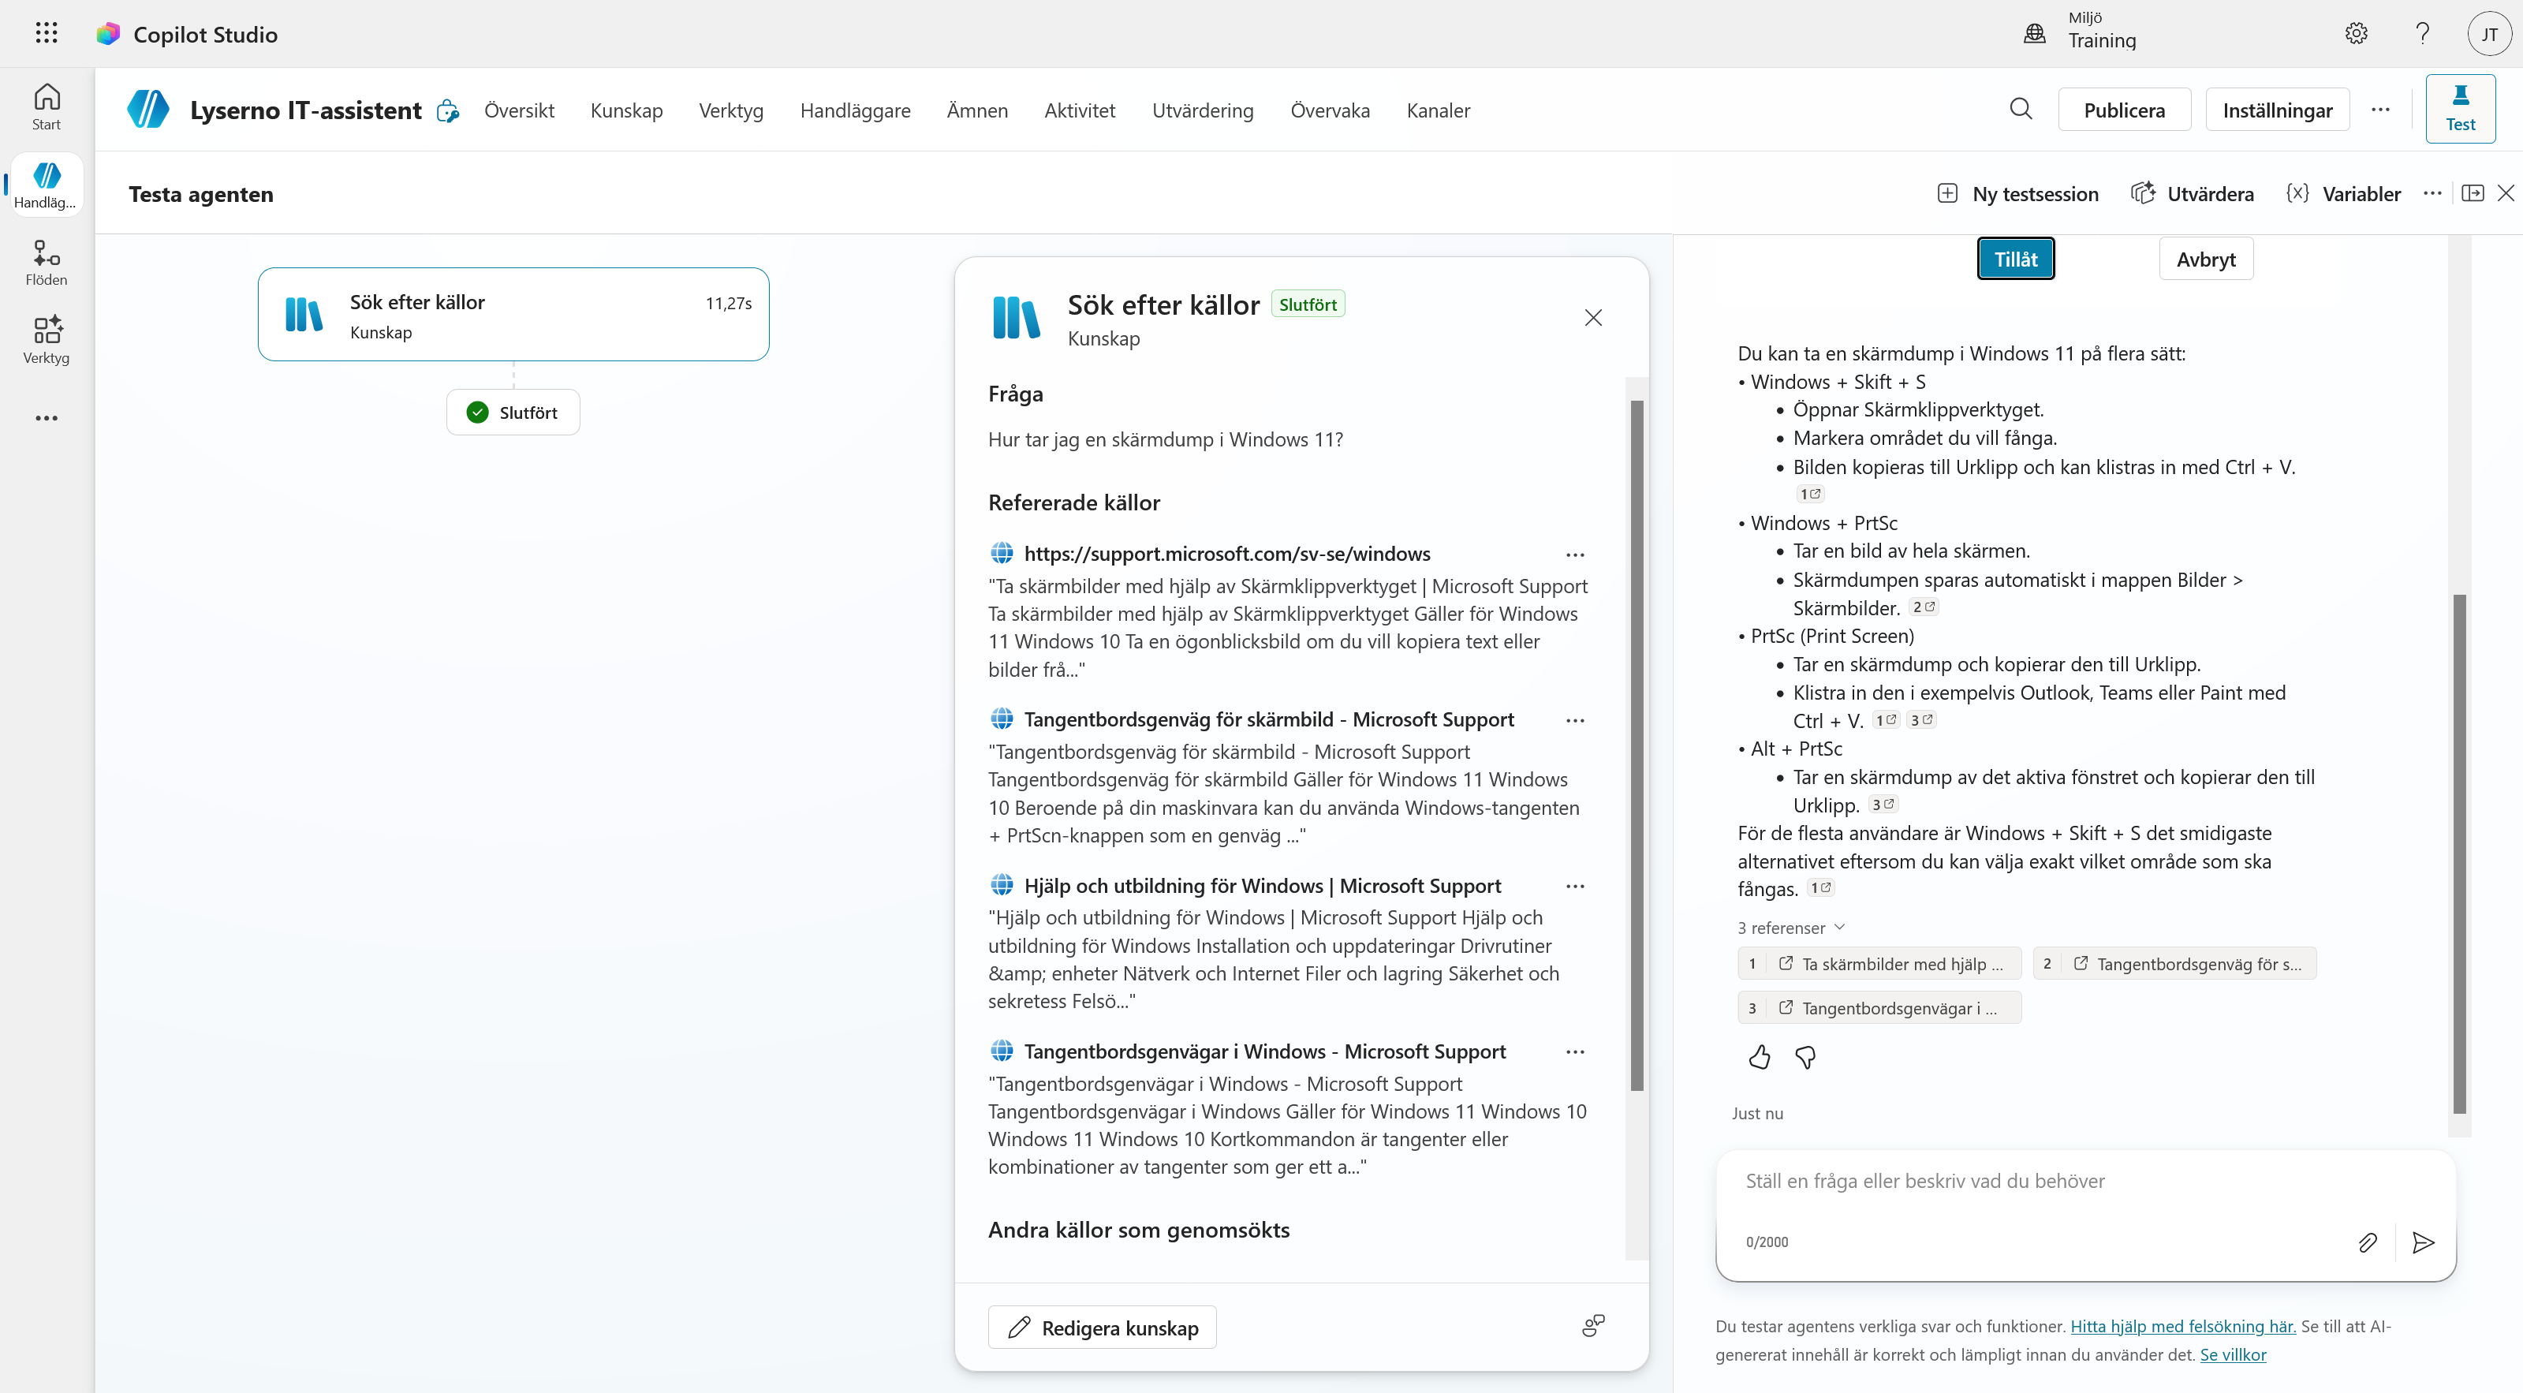Open environment picker globe icon

pos(2034,33)
